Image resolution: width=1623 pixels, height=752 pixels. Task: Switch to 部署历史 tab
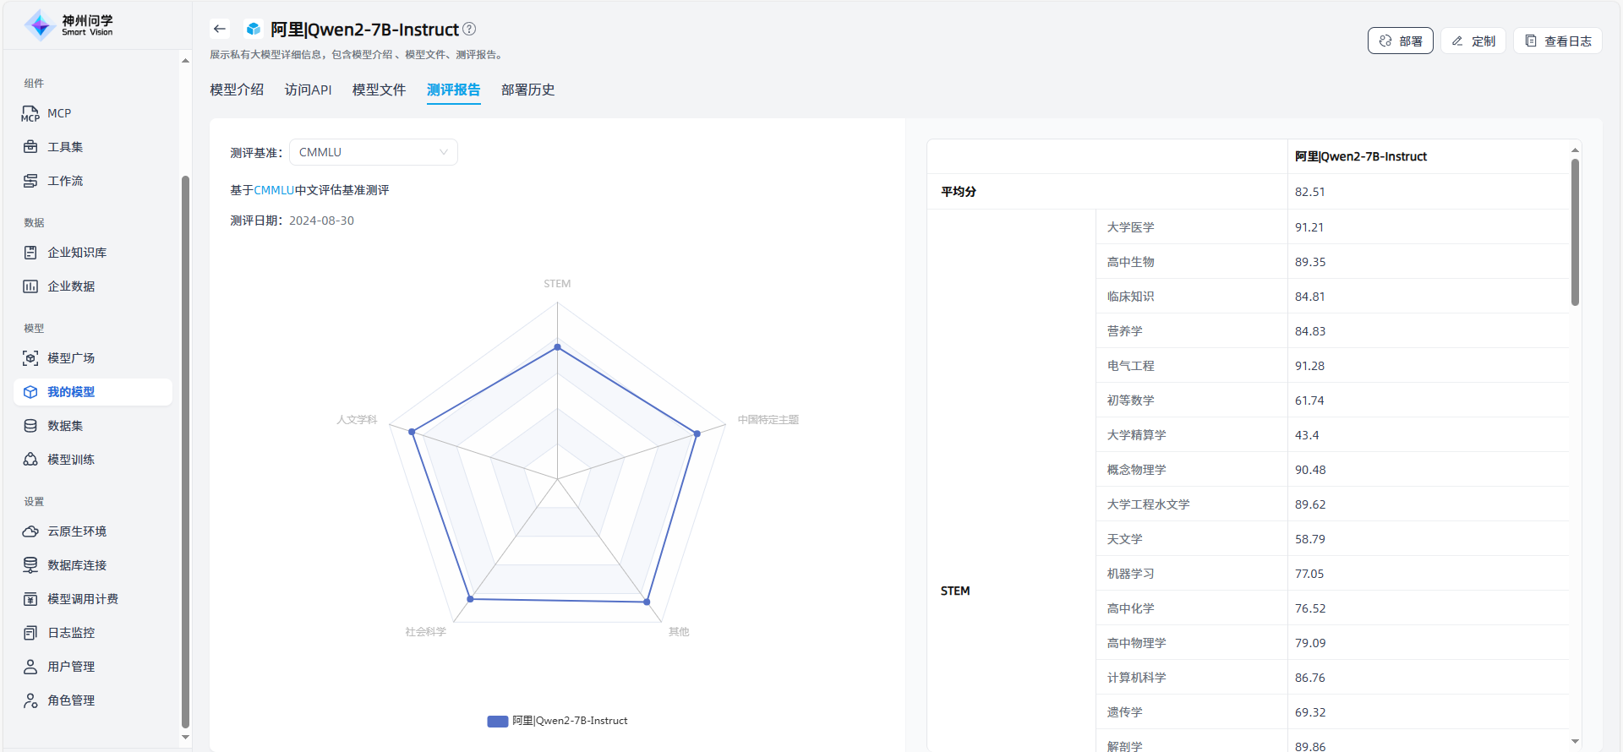(x=527, y=90)
